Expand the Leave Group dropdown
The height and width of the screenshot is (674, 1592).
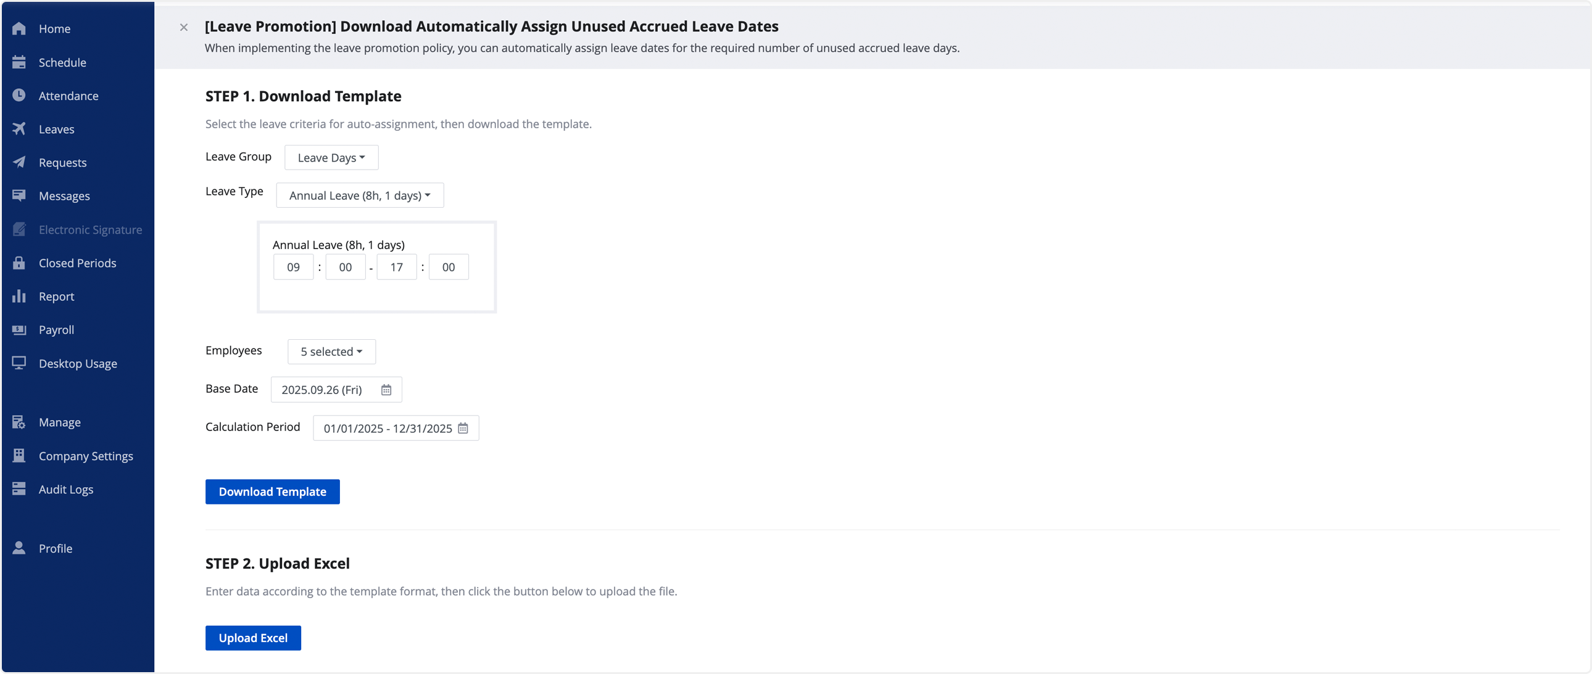click(x=331, y=157)
